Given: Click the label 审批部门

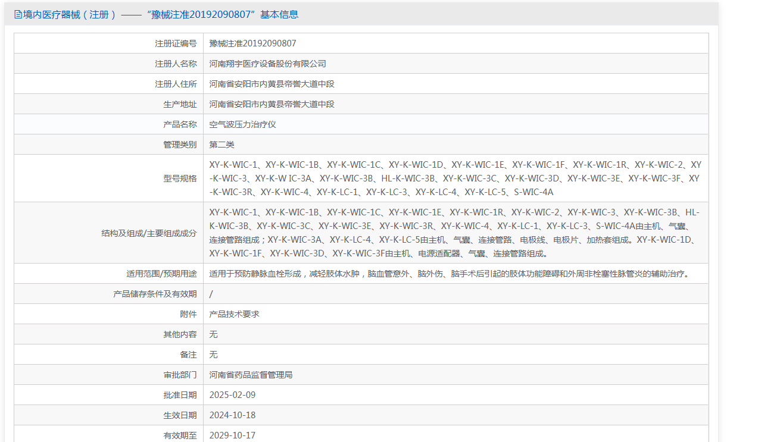Looking at the screenshot, I should click(180, 375).
